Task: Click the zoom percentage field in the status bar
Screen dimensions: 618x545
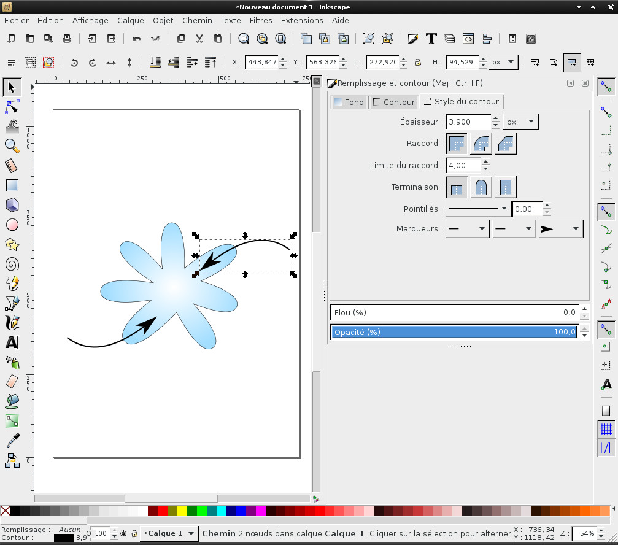Action: (587, 533)
